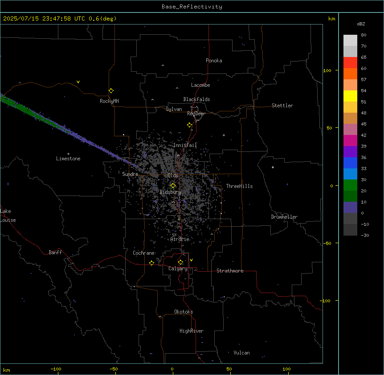Select the yellow diamond marker below Cochrane
Image resolution: width=384 pixels, height=375 pixels.
pyautogui.click(x=151, y=263)
